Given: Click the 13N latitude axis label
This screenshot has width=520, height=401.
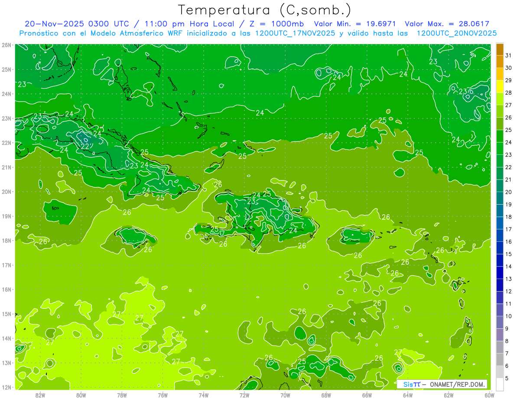Looking at the screenshot, I should point(6,363).
